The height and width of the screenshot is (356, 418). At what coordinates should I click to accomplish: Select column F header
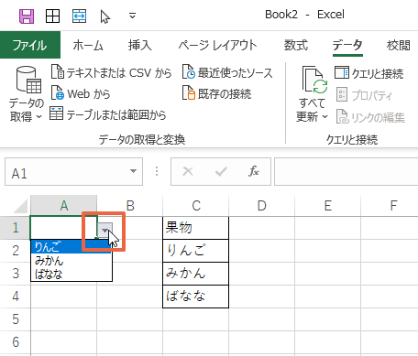coord(390,206)
